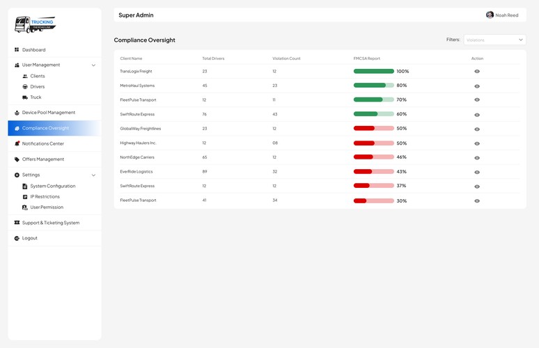Click eye icon in the 70% FleetPulse row
Screen dimensions: 539x348
pyautogui.click(x=477, y=100)
